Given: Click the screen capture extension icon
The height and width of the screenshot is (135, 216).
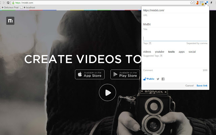Looking at the screenshot, I should 202,3.
